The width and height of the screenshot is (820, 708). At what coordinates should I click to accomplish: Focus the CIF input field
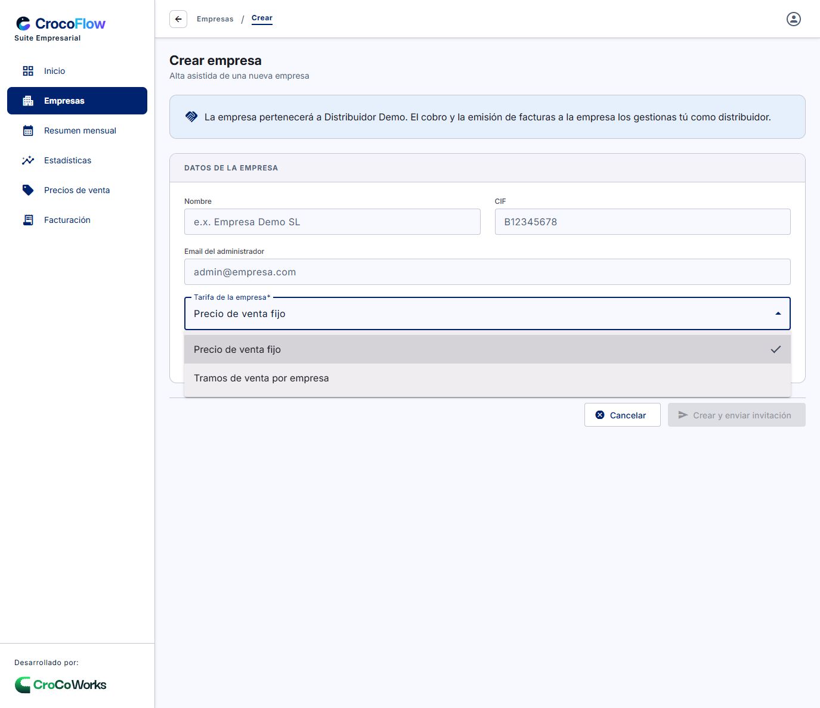pos(642,222)
